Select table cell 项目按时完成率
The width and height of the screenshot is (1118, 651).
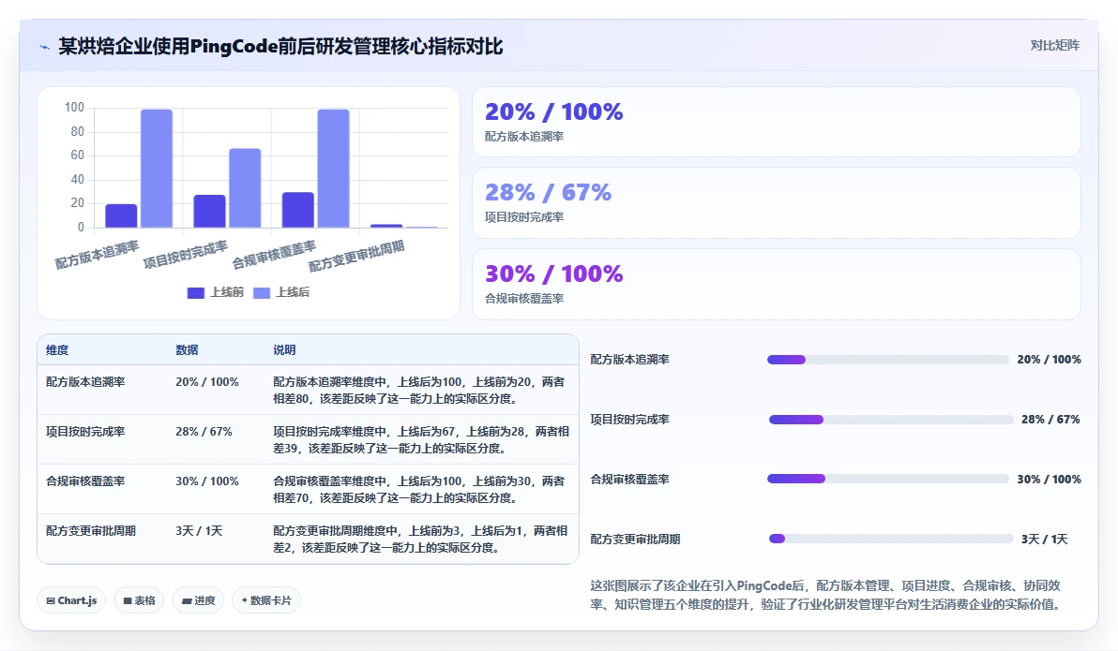[x=85, y=432]
